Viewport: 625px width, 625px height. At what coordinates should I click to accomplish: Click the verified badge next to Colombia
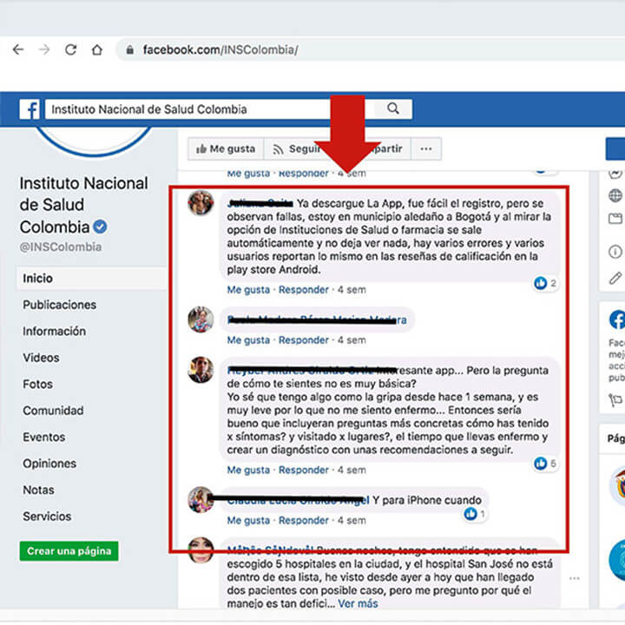pyautogui.click(x=100, y=227)
